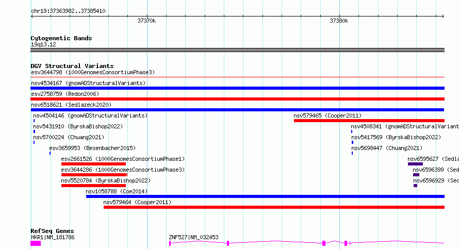Click the right arrow of the ruler
This screenshot has height=249, width=459.
point(443,16)
